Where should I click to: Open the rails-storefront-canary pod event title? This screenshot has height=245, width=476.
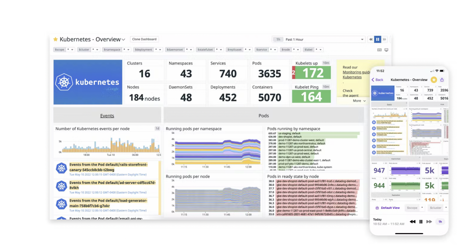pyautogui.click(x=108, y=167)
